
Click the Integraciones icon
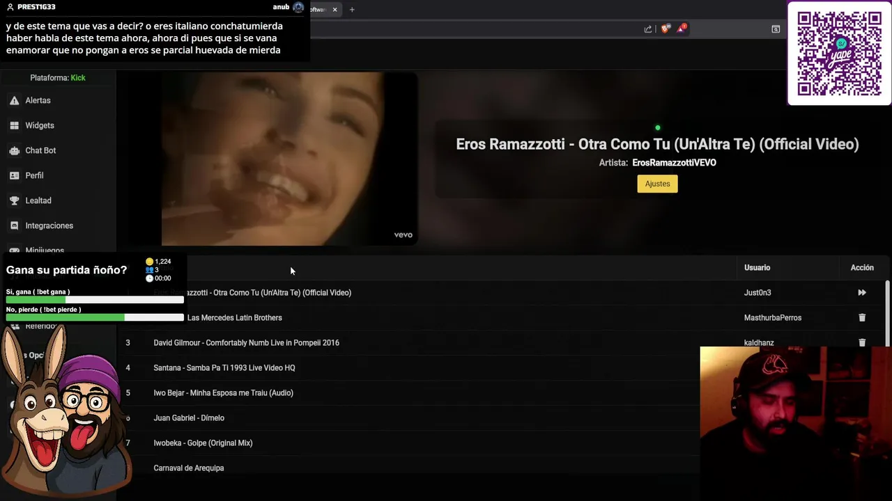click(14, 225)
